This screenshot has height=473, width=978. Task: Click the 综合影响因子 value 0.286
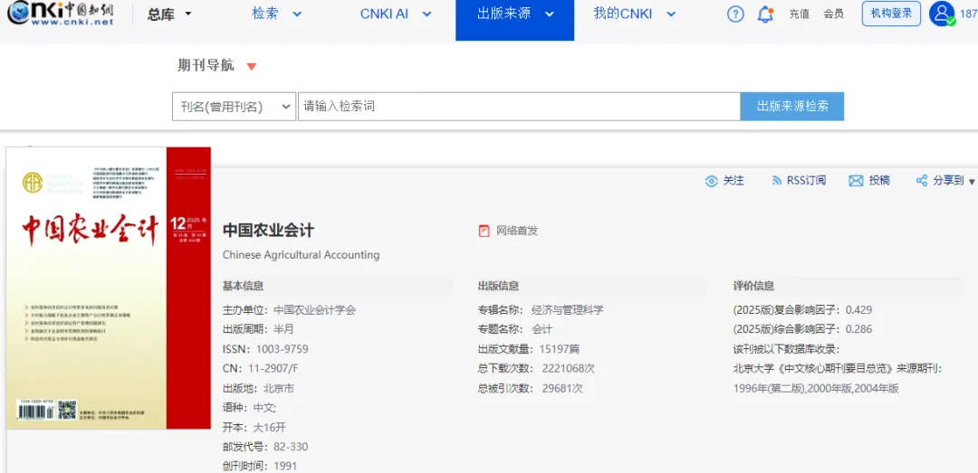[x=858, y=329]
